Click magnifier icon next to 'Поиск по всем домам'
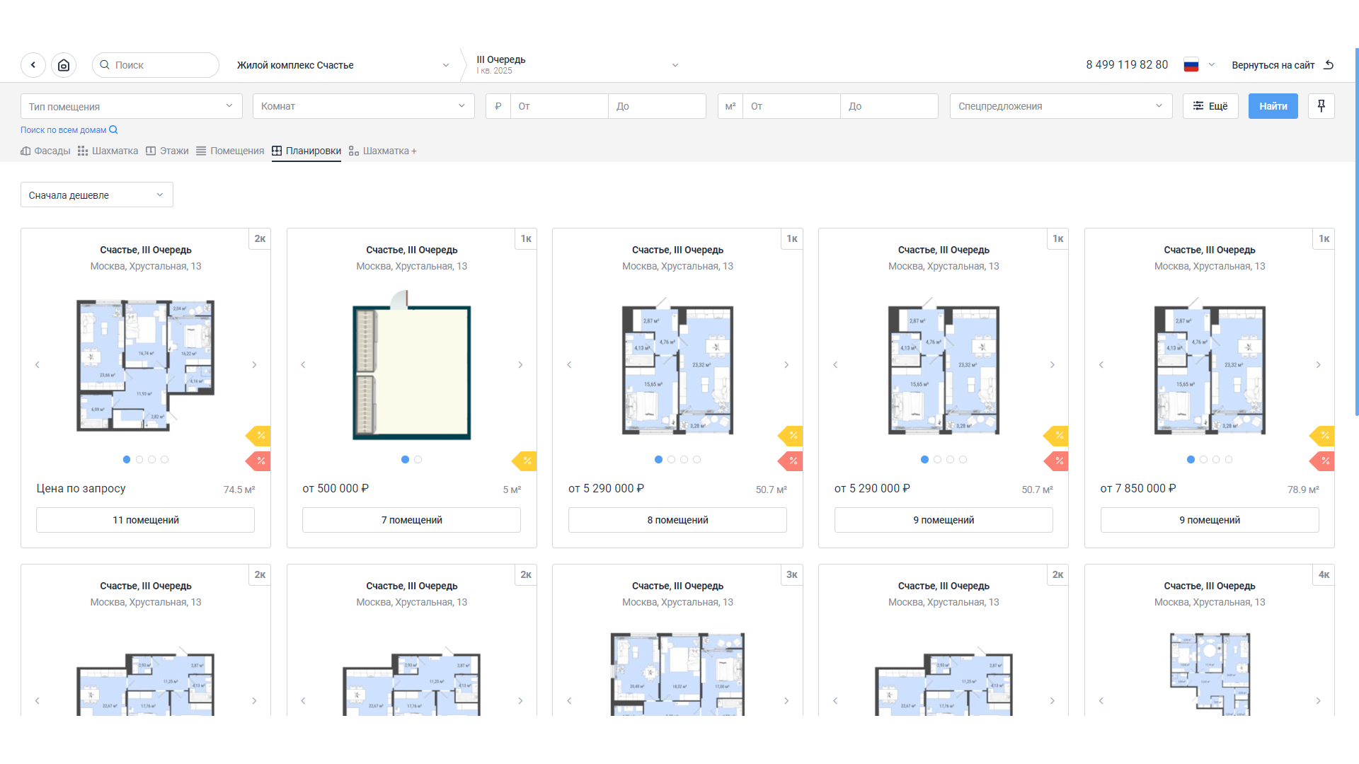1359x764 pixels. [113, 130]
